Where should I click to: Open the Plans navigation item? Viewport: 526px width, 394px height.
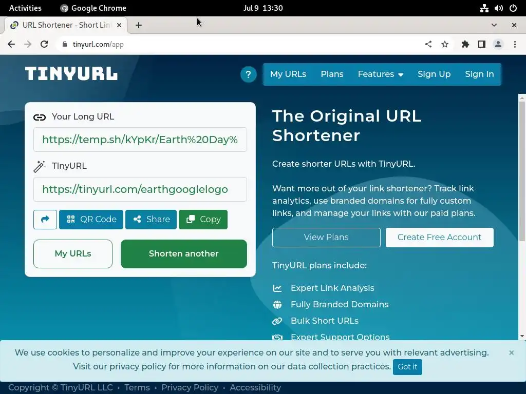point(332,74)
